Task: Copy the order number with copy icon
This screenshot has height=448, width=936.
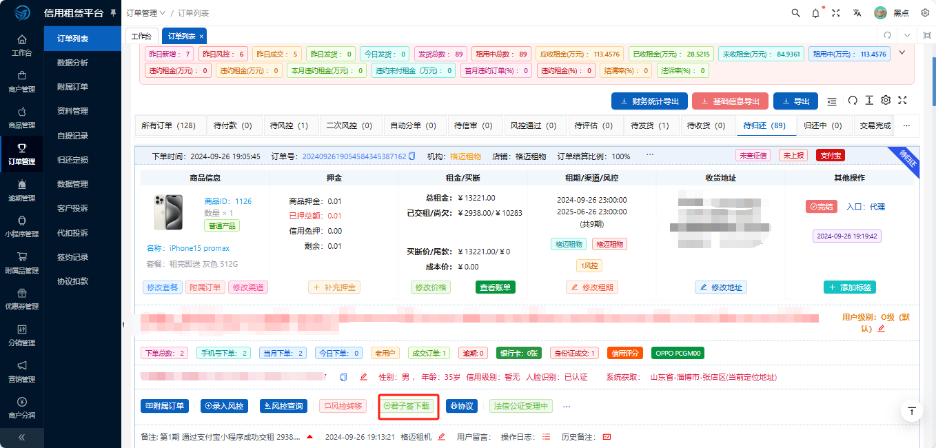Action: point(412,156)
